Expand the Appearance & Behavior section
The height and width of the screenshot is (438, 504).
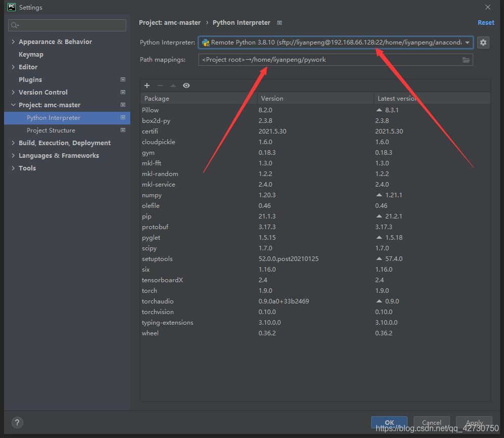click(13, 41)
